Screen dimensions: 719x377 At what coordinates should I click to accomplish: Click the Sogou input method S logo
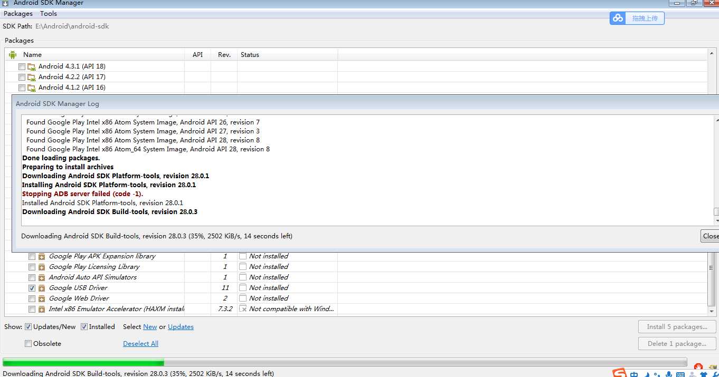(620, 373)
